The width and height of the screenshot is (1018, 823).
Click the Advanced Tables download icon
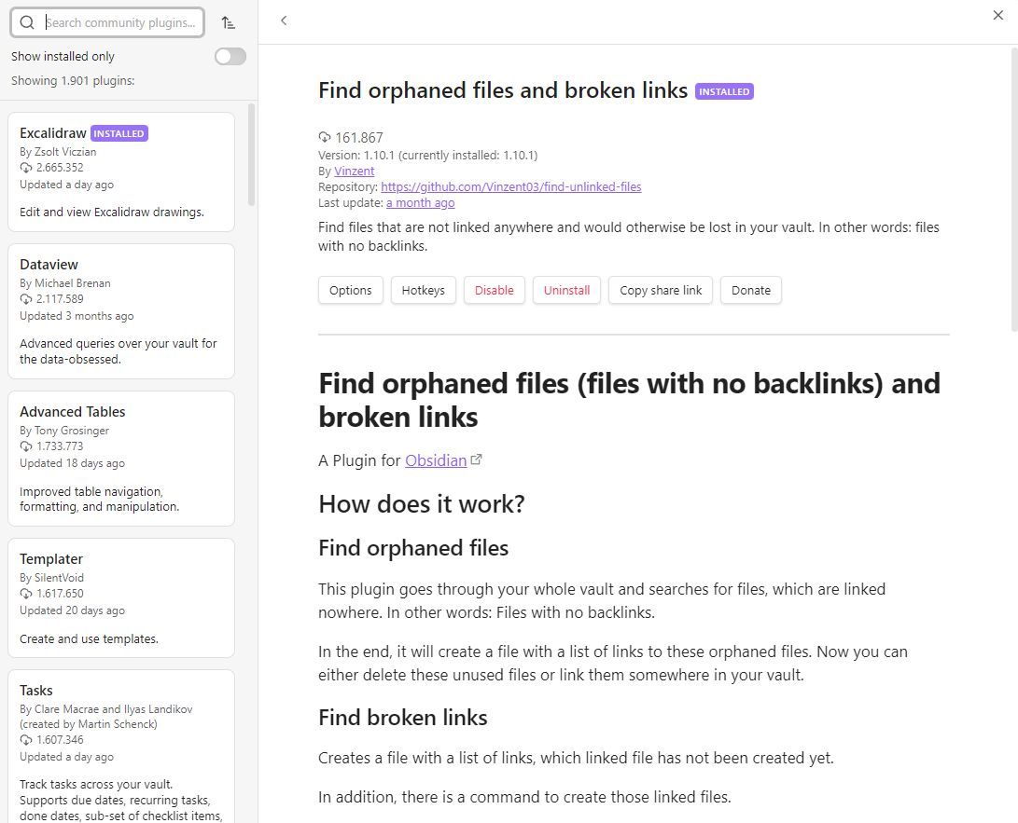tap(26, 446)
